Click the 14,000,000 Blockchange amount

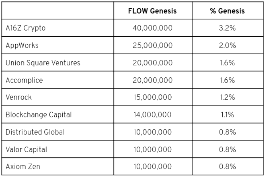point(152,115)
